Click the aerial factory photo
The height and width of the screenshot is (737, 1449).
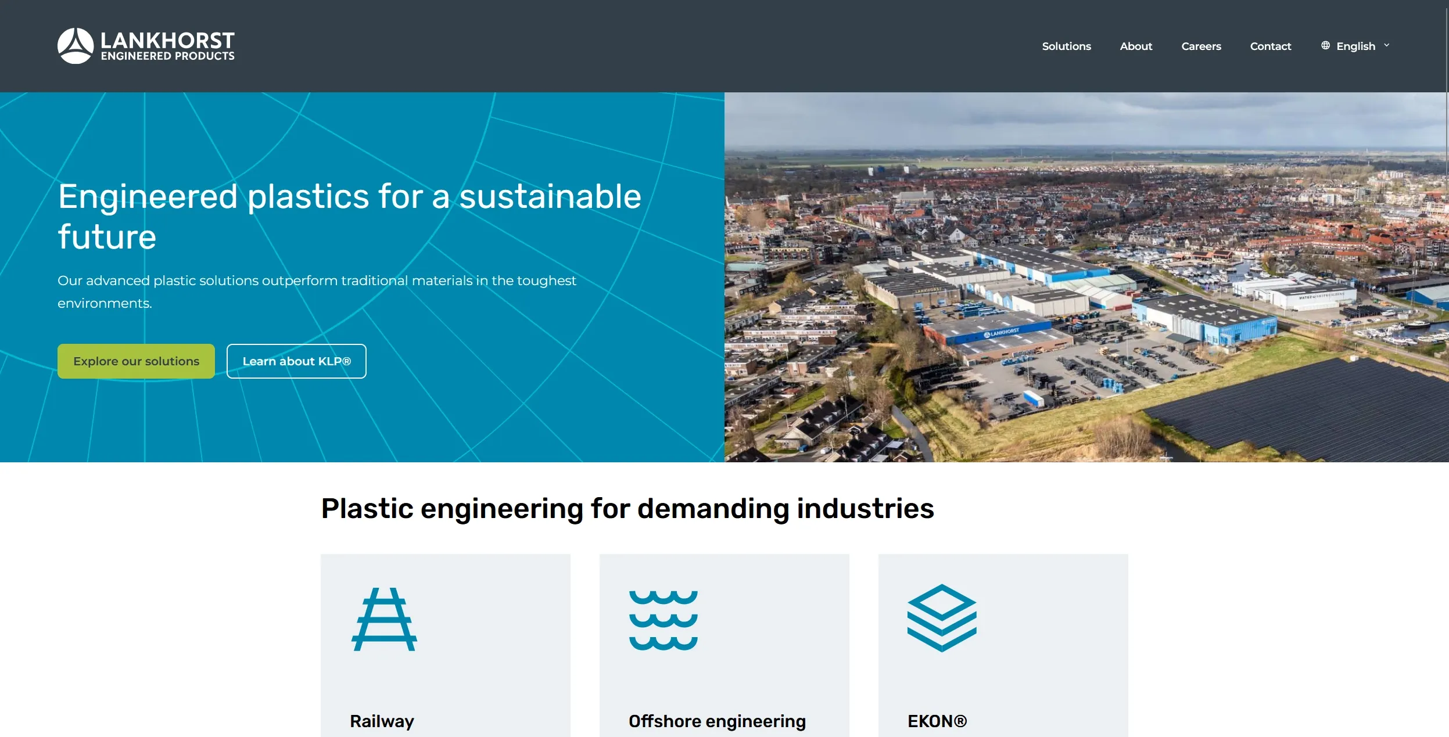1085,277
